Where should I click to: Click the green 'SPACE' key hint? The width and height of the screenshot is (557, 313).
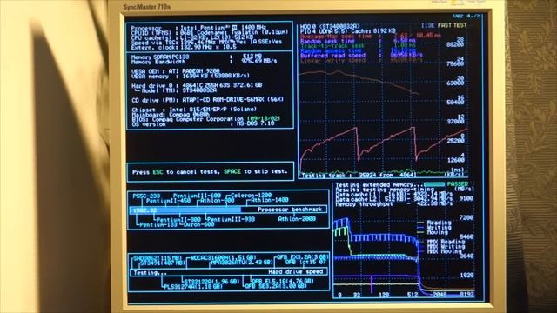point(232,171)
